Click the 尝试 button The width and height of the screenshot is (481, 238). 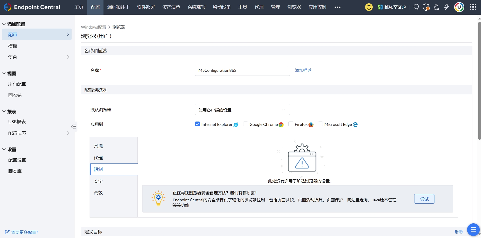[424, 199]
